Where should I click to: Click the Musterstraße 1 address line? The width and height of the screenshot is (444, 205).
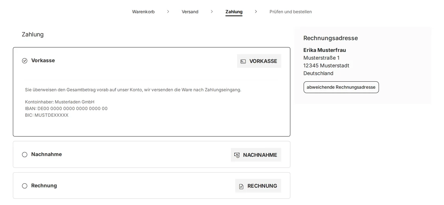click(x=322, y=58)
